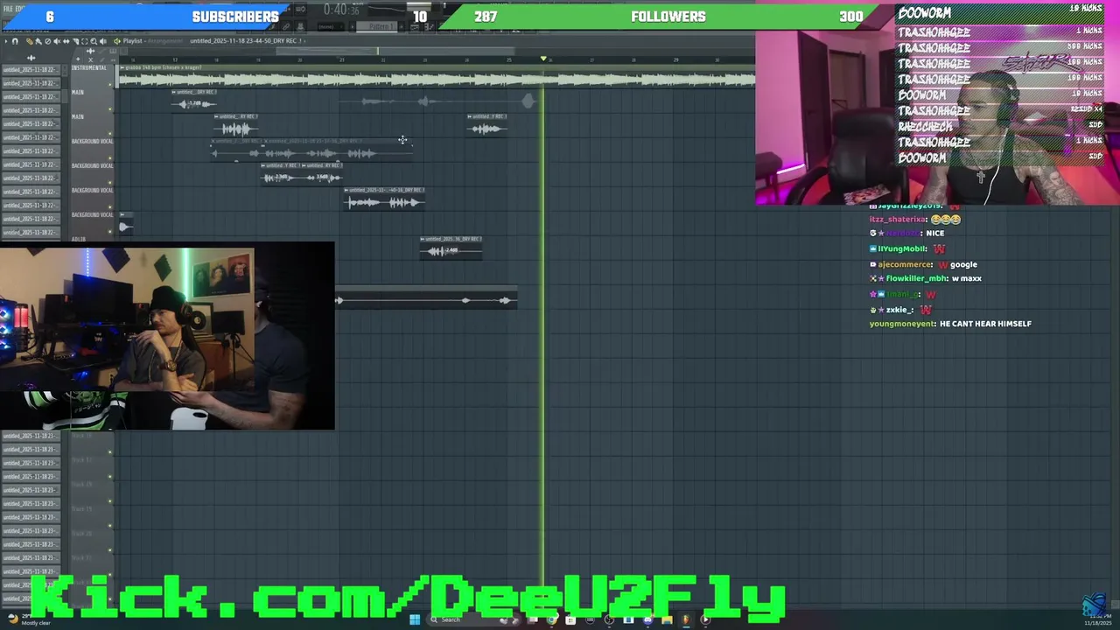Image resolution: width=1120 pixels, height=630 pixels.
Task: Click the green playhead marker on the timeline
Action: (543, 59)
